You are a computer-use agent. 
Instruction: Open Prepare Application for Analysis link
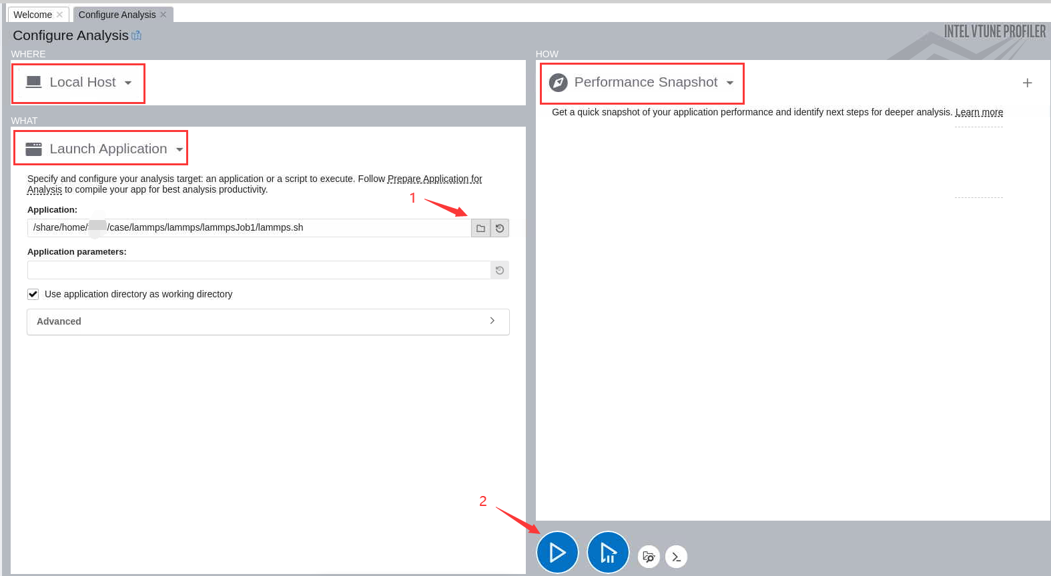click(434, 179)
